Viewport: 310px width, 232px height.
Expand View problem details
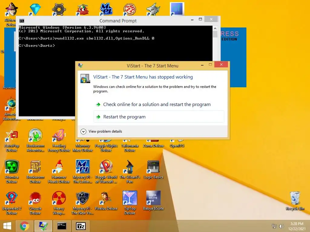(x=101, y=131)
